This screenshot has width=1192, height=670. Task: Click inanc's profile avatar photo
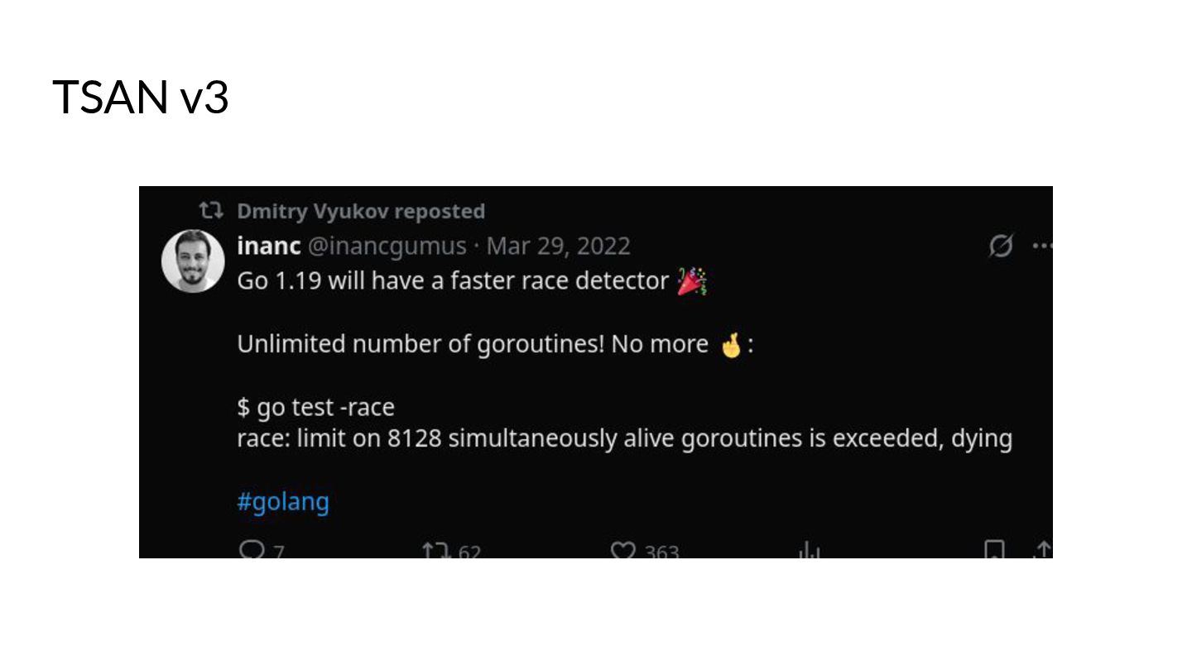click(x=193, y=261)
